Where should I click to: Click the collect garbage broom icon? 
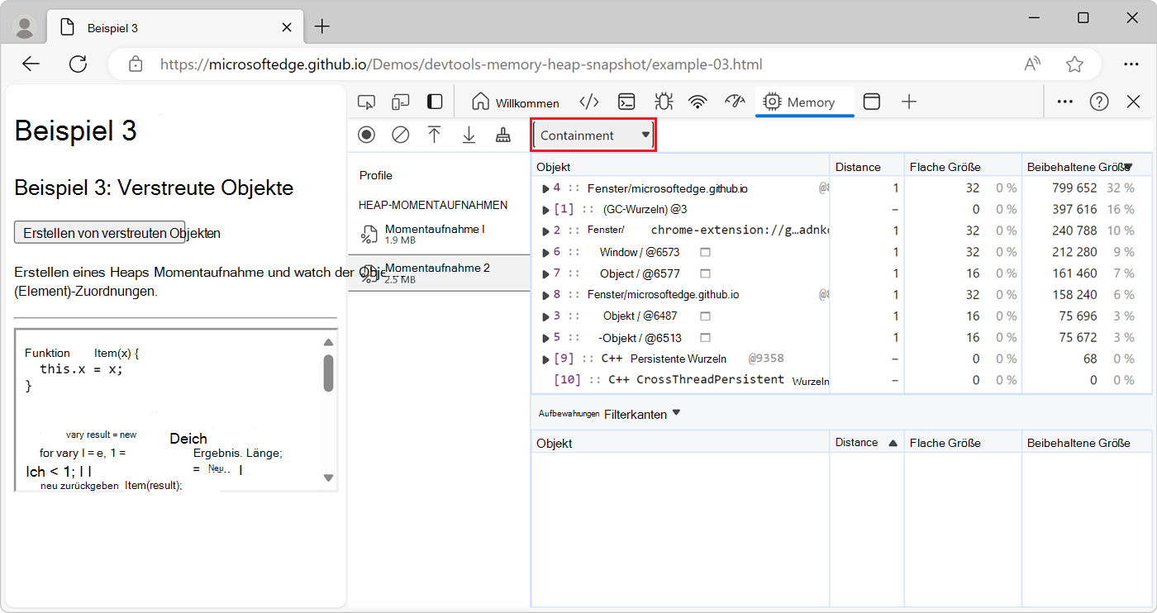pos(502,135)
